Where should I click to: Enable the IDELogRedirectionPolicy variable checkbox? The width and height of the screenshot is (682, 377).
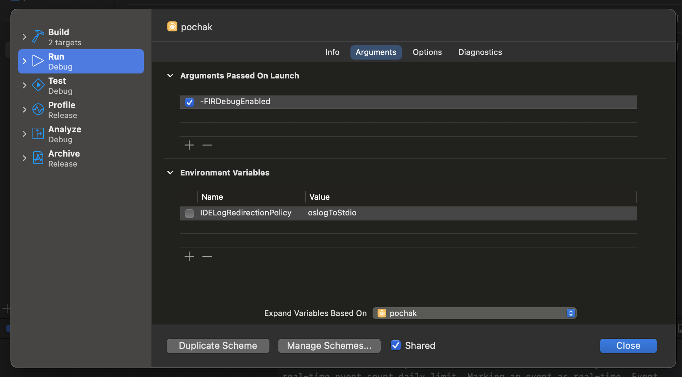coord(190,213)
